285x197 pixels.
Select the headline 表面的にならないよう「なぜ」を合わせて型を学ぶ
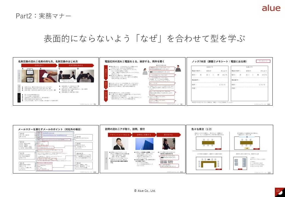tap(144, 38)
